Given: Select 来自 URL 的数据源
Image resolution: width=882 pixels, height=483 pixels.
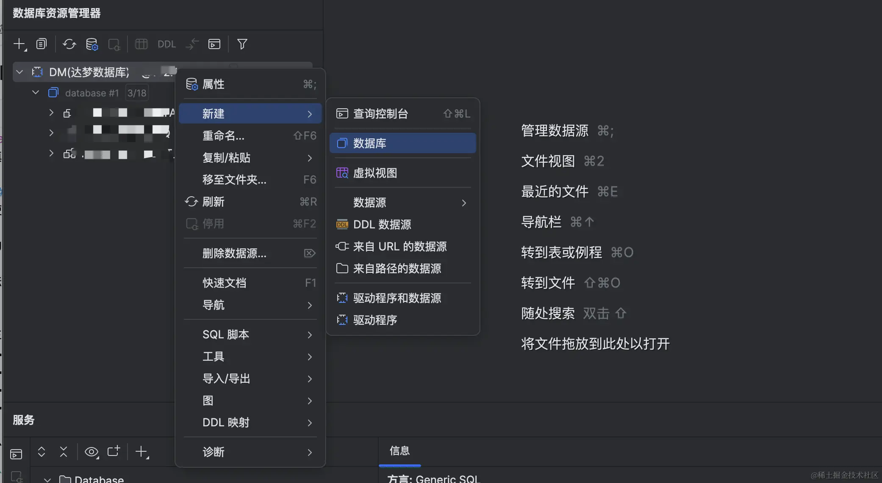Looking at the screenshot, I should (403, 247).
